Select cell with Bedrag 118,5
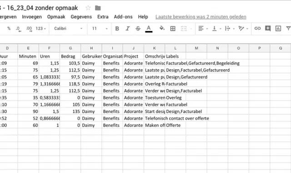 [x=70, y=84]
